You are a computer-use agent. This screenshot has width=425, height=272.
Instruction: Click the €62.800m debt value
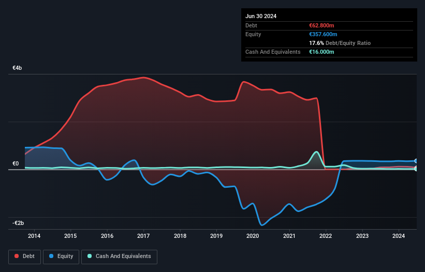pos(321,25)
